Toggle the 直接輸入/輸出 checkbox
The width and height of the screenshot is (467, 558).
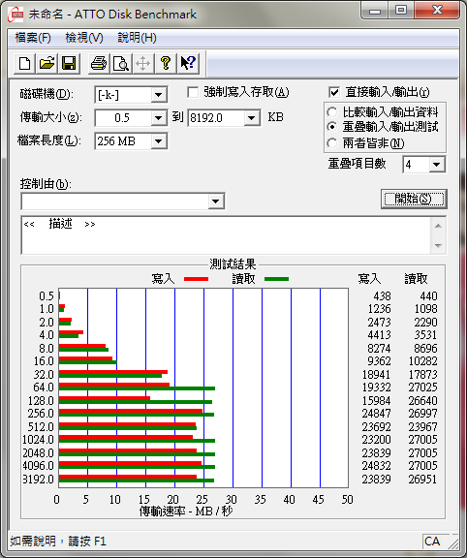pos(334,93)
